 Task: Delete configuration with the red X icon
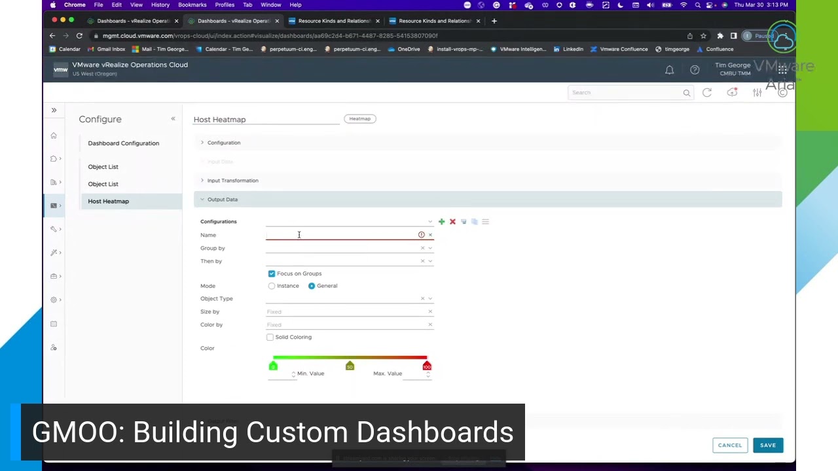452,222
